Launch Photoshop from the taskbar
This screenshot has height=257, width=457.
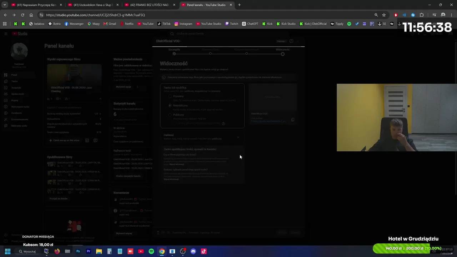point(78,251)
